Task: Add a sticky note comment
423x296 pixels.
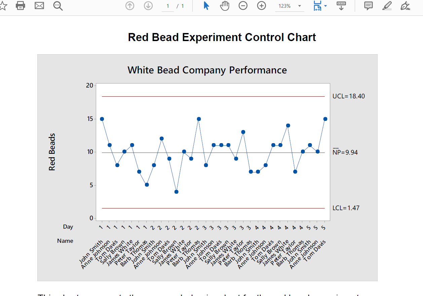Action: 369,6
